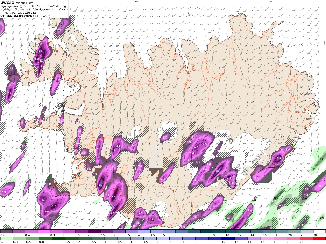Click the '2.8' precipitation value on the map
The height and width of the screenshot is (244, 326).
click(x=37, y=59)
